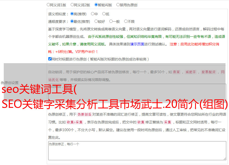Set 语义相似度 to 高(推荐)
This screenshot has height=165, width=229.
[x=72, y=14]
